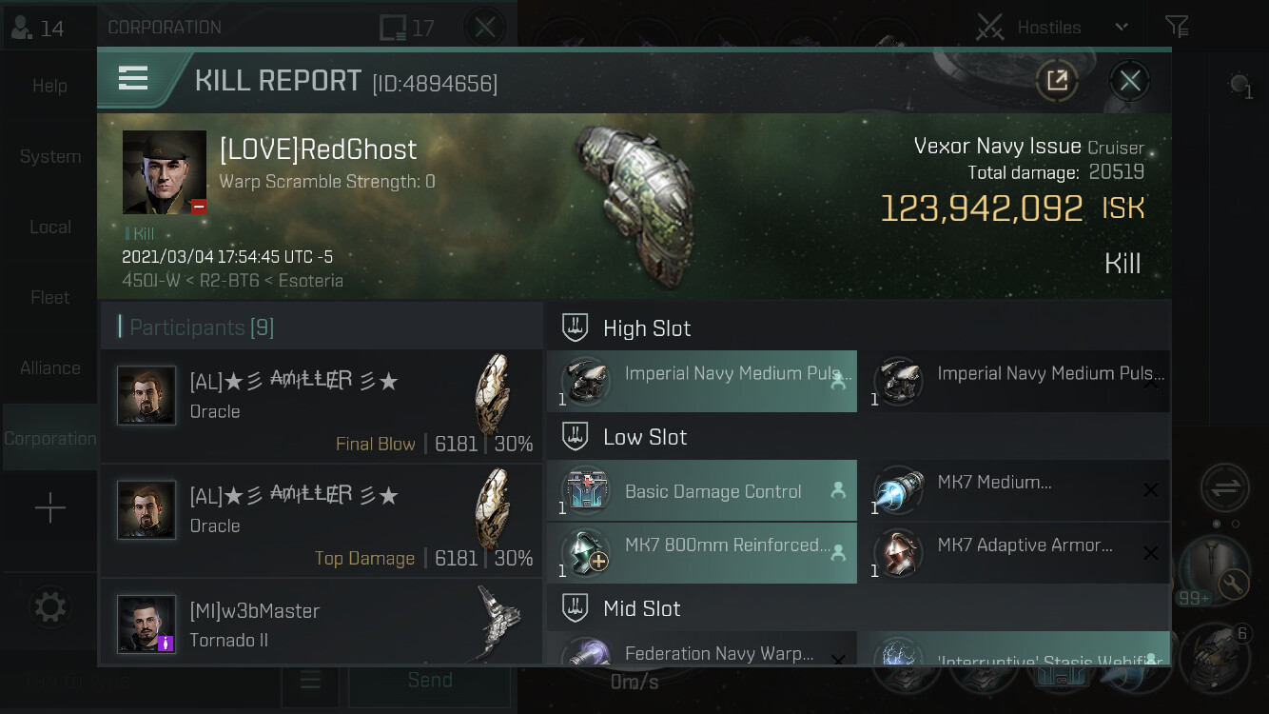Open the Fleet chat tab
Image resolution: width=1269 pixels, height=714 pixels.
[x=49, y=297]
